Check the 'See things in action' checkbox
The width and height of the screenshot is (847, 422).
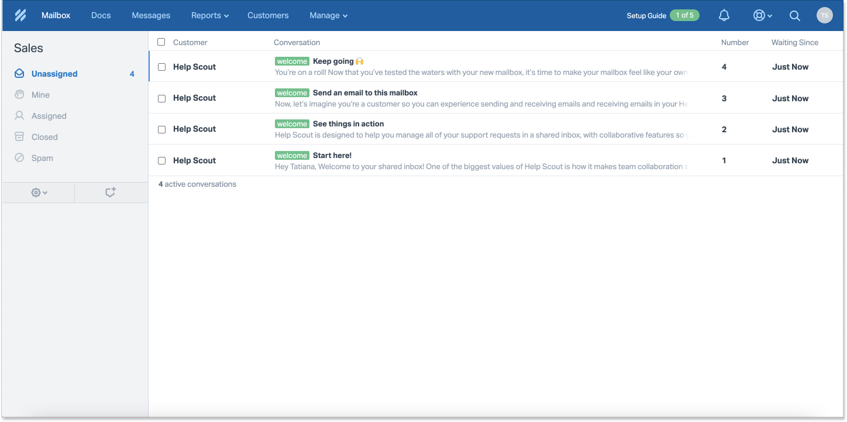tap(162, 129)
